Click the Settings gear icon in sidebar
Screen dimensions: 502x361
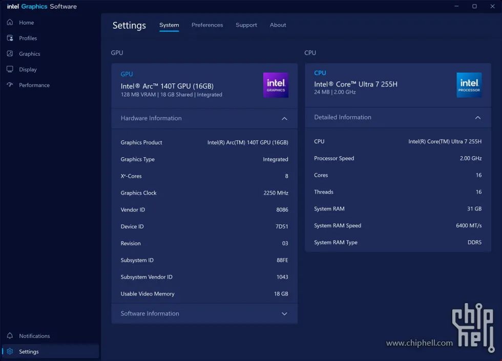(x=10, y=351)
